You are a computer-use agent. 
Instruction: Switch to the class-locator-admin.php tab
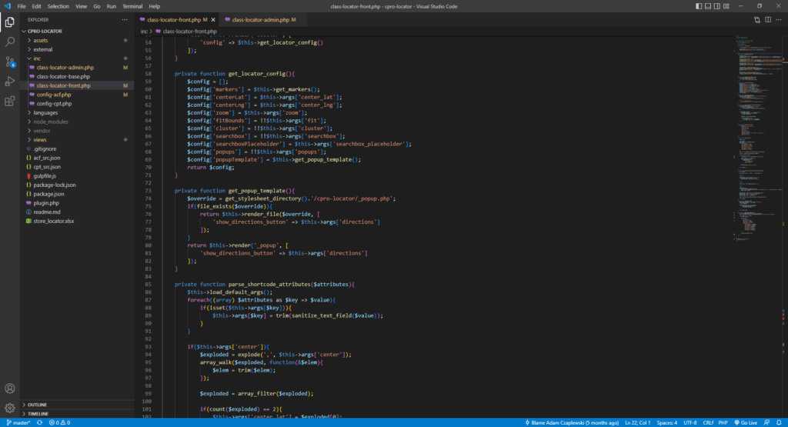pyautogui.click(x=260, y=19)
